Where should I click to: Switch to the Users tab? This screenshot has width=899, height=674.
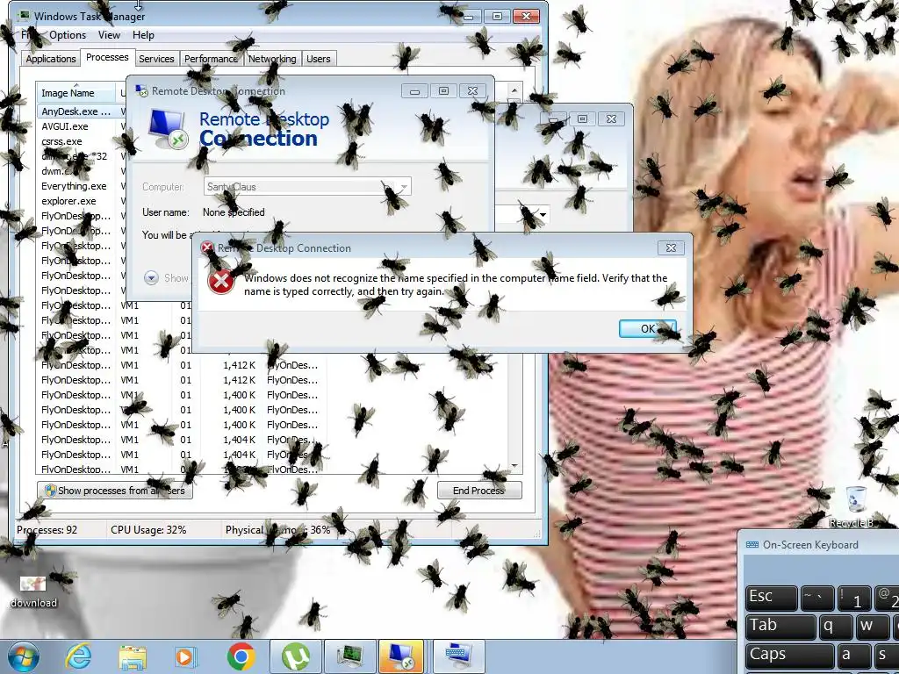[x=318, y=59]
